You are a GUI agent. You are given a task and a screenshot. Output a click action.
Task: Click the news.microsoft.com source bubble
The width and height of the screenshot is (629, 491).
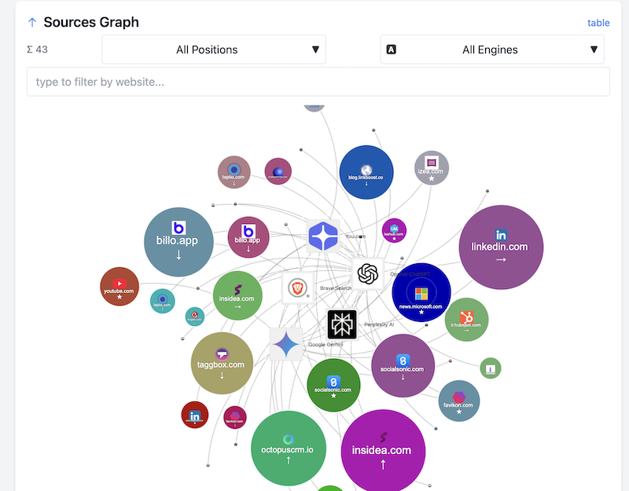[x=421, y=292]
